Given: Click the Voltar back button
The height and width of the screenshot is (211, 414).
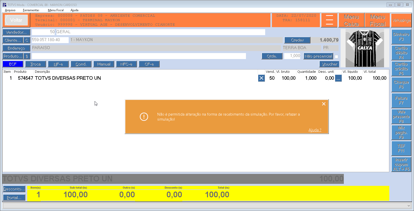Looking at the screenshot, I should 16,20.
